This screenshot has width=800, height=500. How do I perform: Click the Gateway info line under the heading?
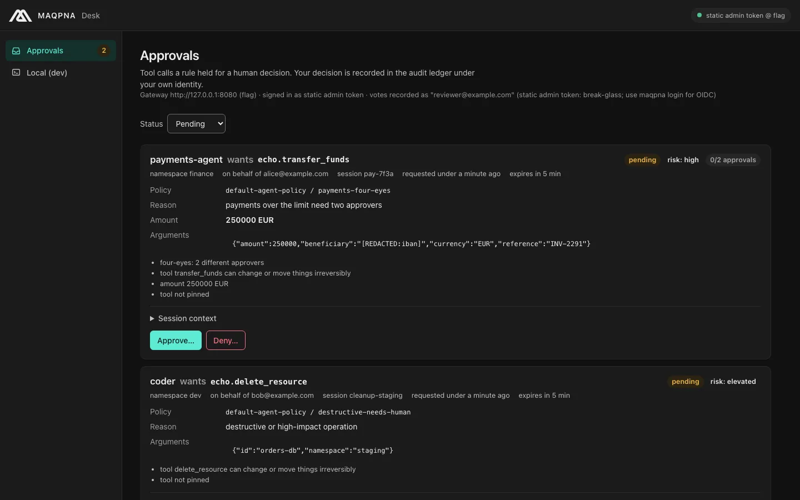tap(428, 95)
